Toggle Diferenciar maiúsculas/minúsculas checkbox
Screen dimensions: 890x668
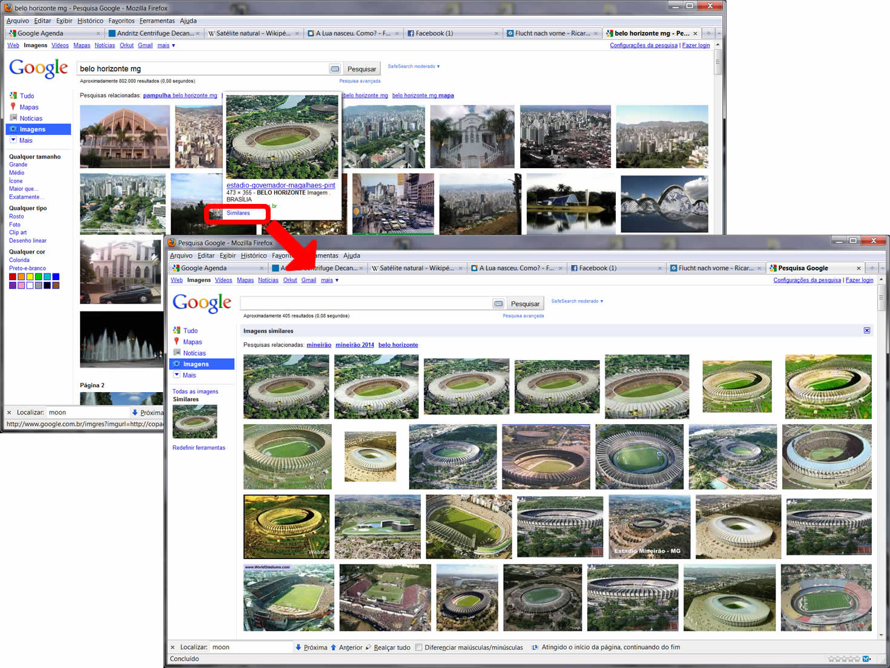coord(418,647)
